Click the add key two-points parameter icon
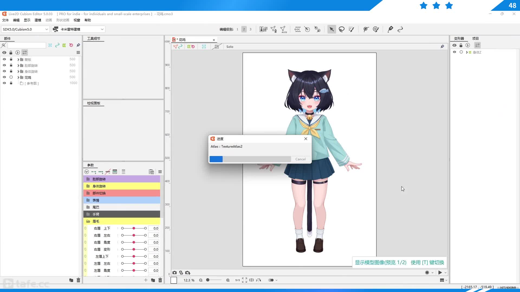This screenshot has height=292, width=520. 94,172
